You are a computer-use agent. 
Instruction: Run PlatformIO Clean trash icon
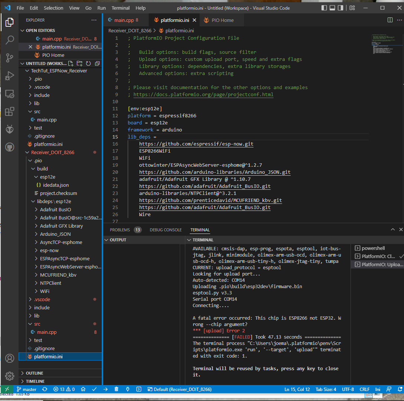[x=117, y=389]
